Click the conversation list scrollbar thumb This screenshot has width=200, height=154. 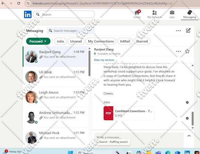click(89, 63)
